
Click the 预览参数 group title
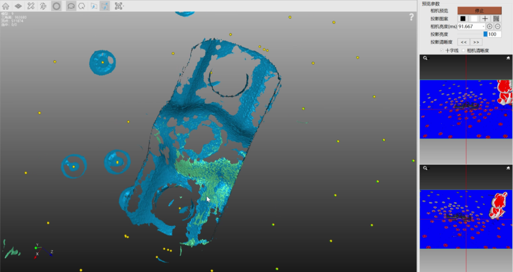coord(431,4)
